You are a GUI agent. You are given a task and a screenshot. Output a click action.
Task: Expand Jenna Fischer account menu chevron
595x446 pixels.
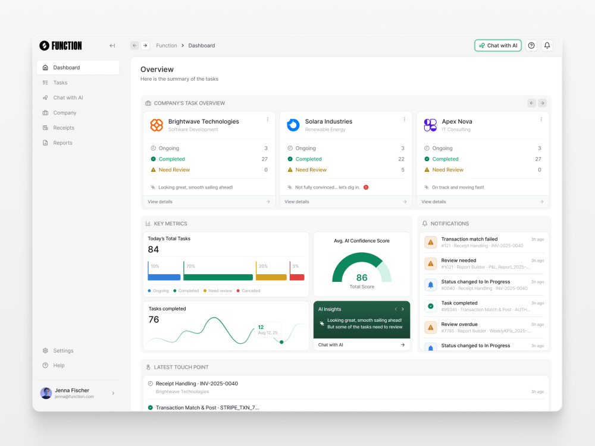(x=113, y=393)
